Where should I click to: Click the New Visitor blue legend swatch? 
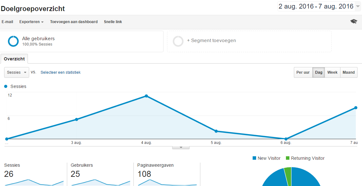[255, 158]
